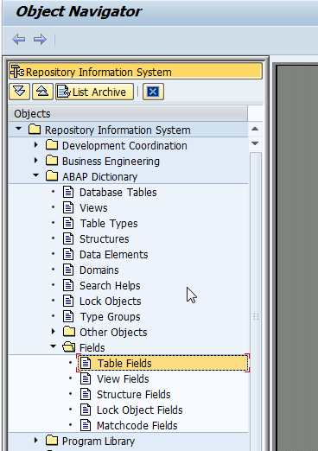Click the Type Groups document icon
Image resolution: width=318 pixels, height=451 pixels.
click(68, 316)
